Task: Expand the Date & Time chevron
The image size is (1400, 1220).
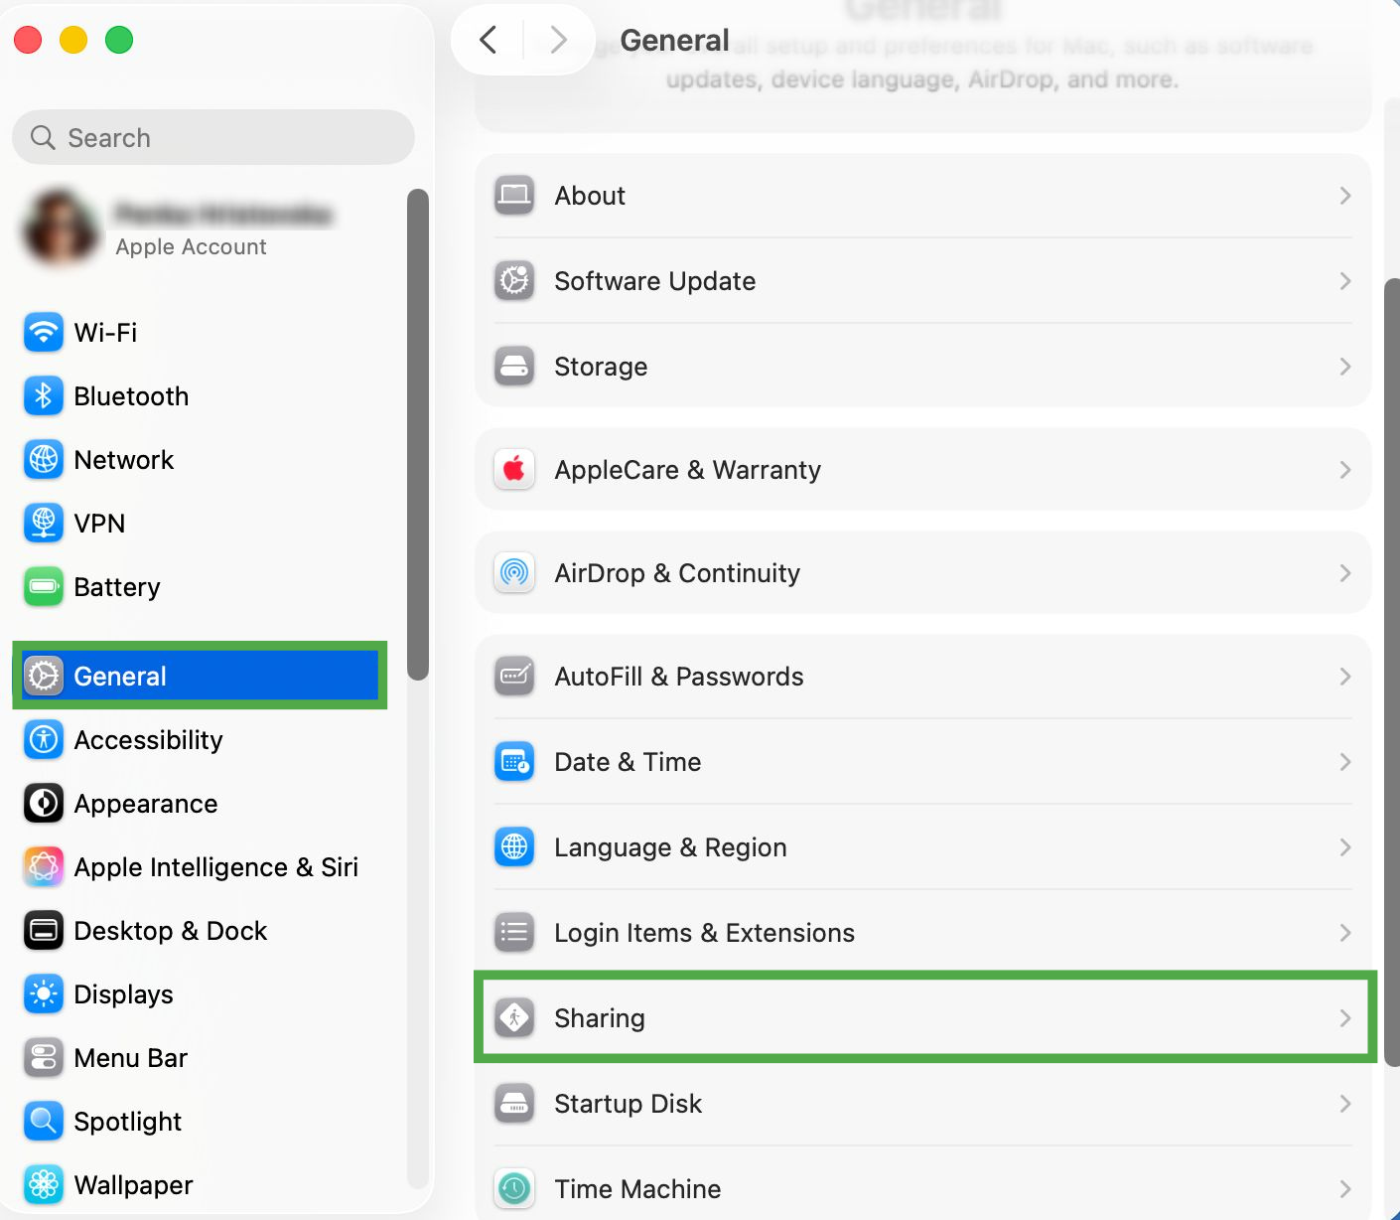Action: pyautogui.click(x=1345, y=762)
